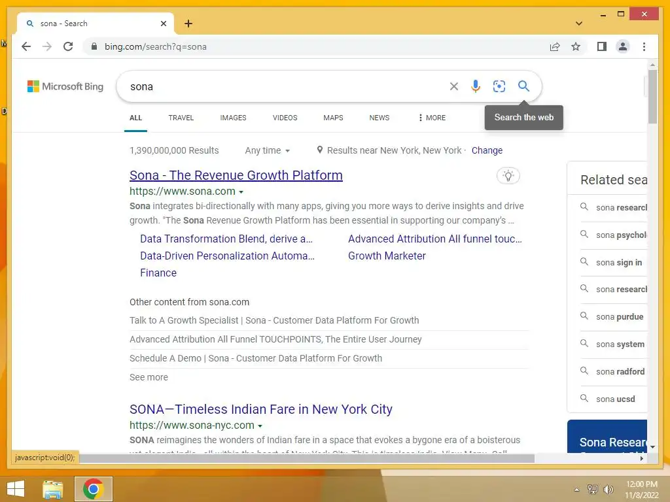
Task: Switch to the TRAVEL tab
Action: pyautogui.click(x=181, y=118)
